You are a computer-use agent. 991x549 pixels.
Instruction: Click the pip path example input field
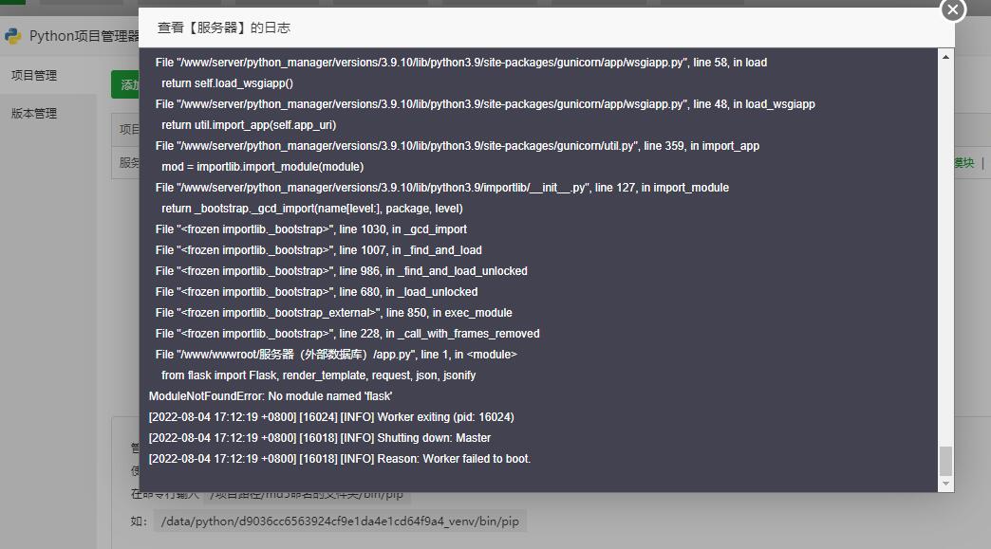coord(339,521)
